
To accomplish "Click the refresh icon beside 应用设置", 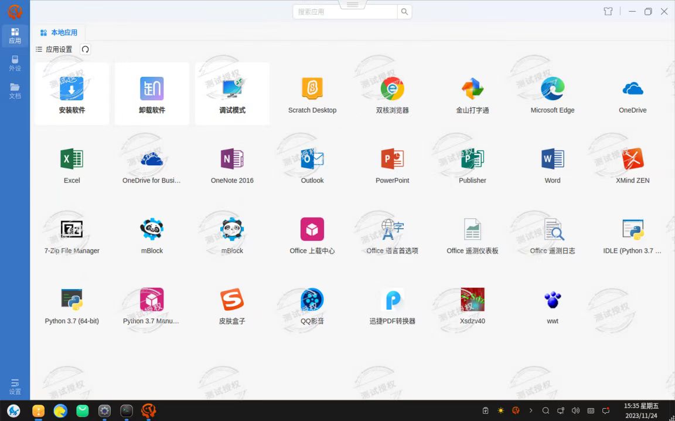I will tap(86, 50).
